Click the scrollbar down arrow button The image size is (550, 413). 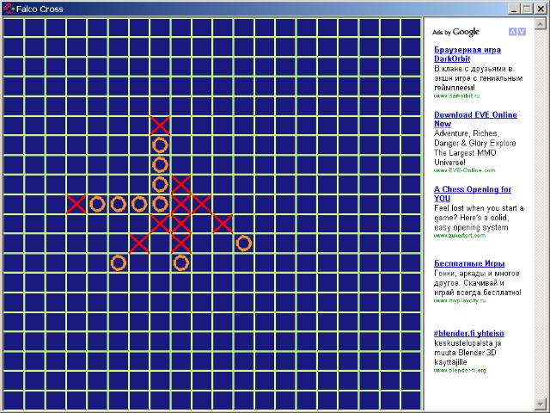540,404
